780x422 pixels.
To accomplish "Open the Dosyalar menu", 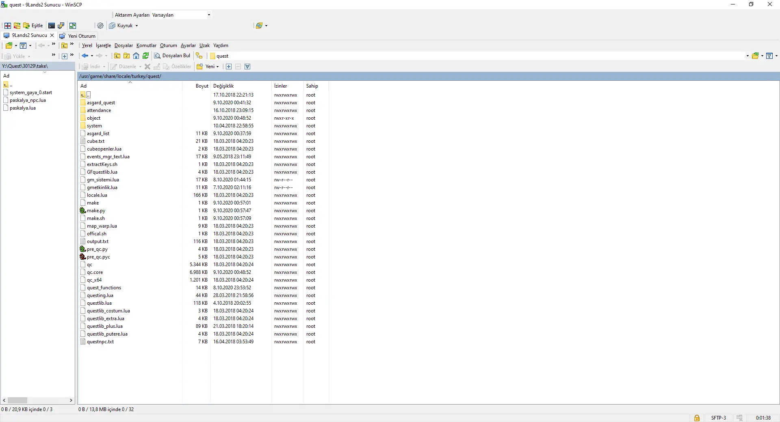I will point(123,45).
